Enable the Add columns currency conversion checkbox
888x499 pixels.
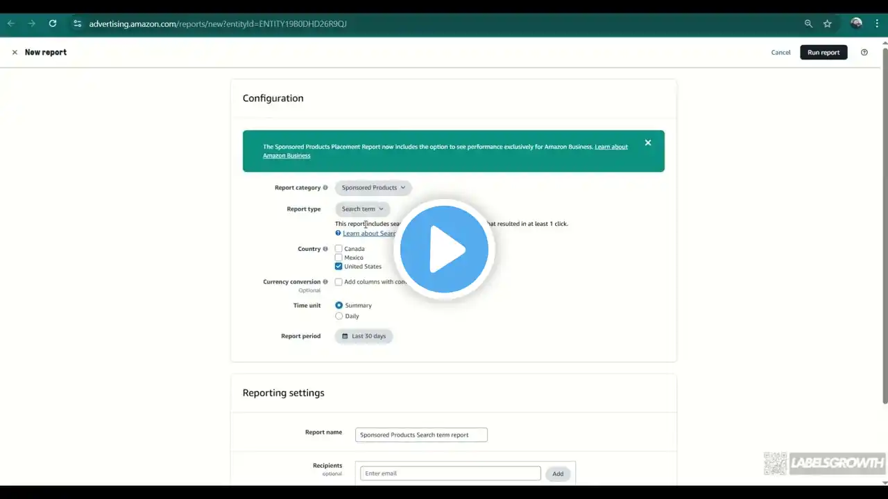(339, 282)
